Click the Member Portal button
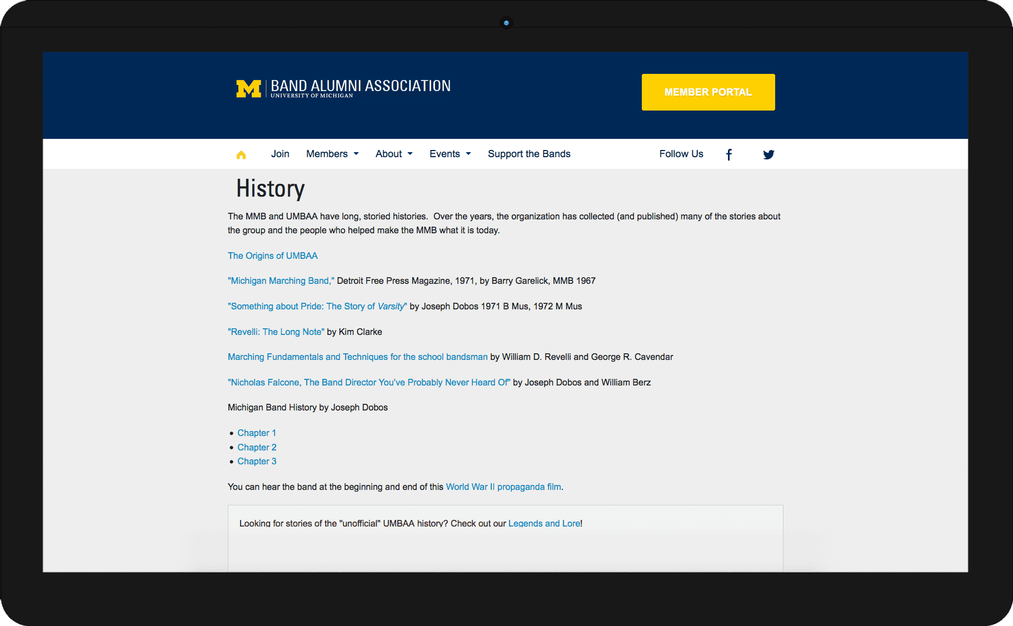1013x626 pixels. click(x=708, y=92)
